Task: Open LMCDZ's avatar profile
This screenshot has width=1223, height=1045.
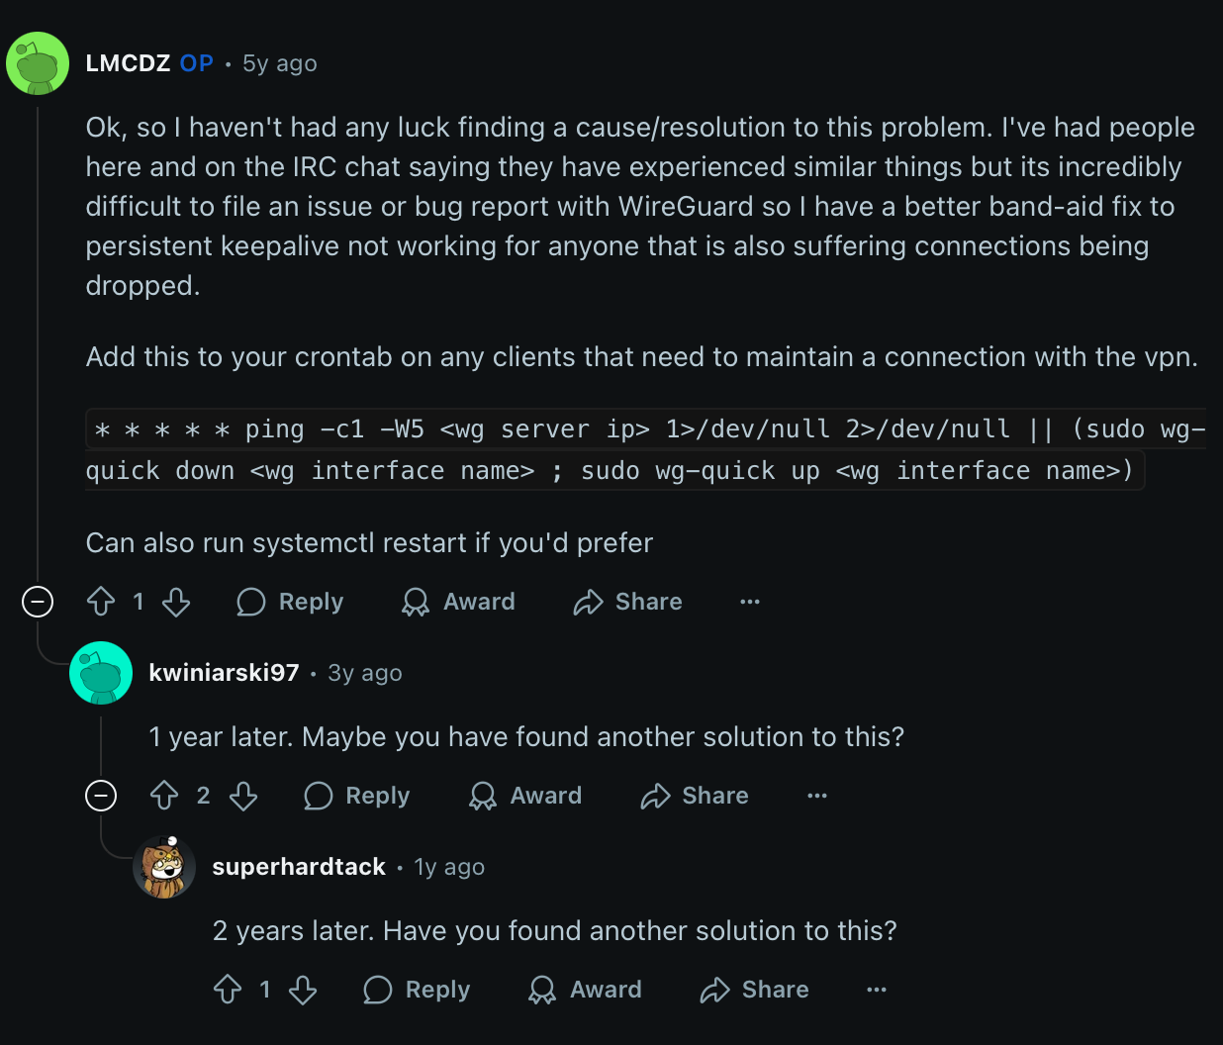Action: 38,63
